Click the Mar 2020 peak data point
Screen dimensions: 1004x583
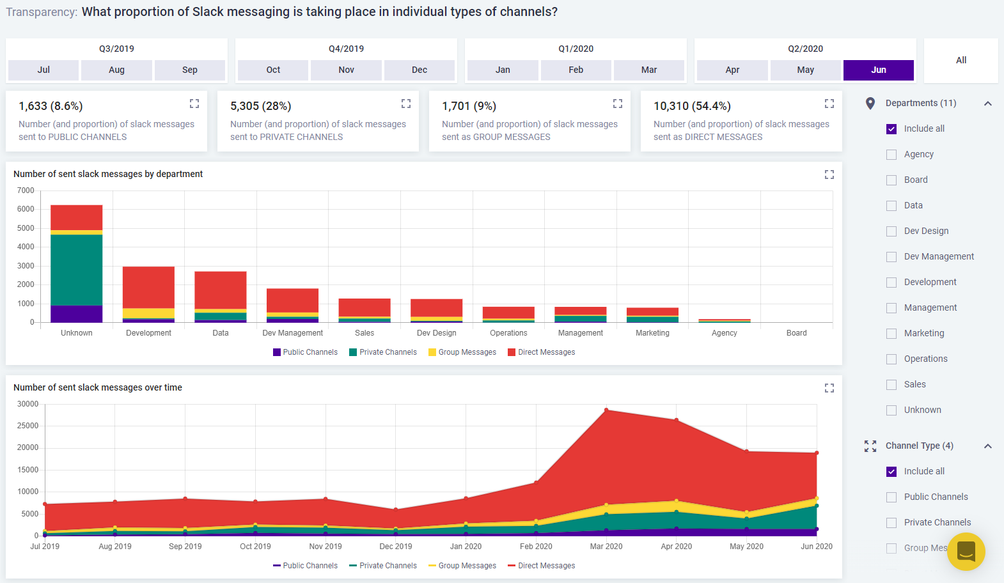pos(606,410)
